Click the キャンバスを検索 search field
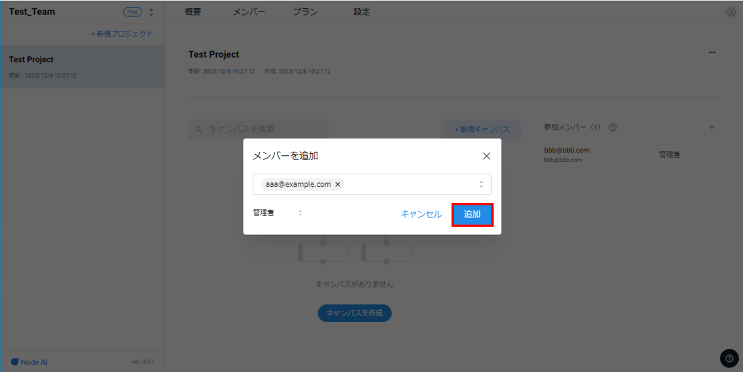 click(258, 129)
